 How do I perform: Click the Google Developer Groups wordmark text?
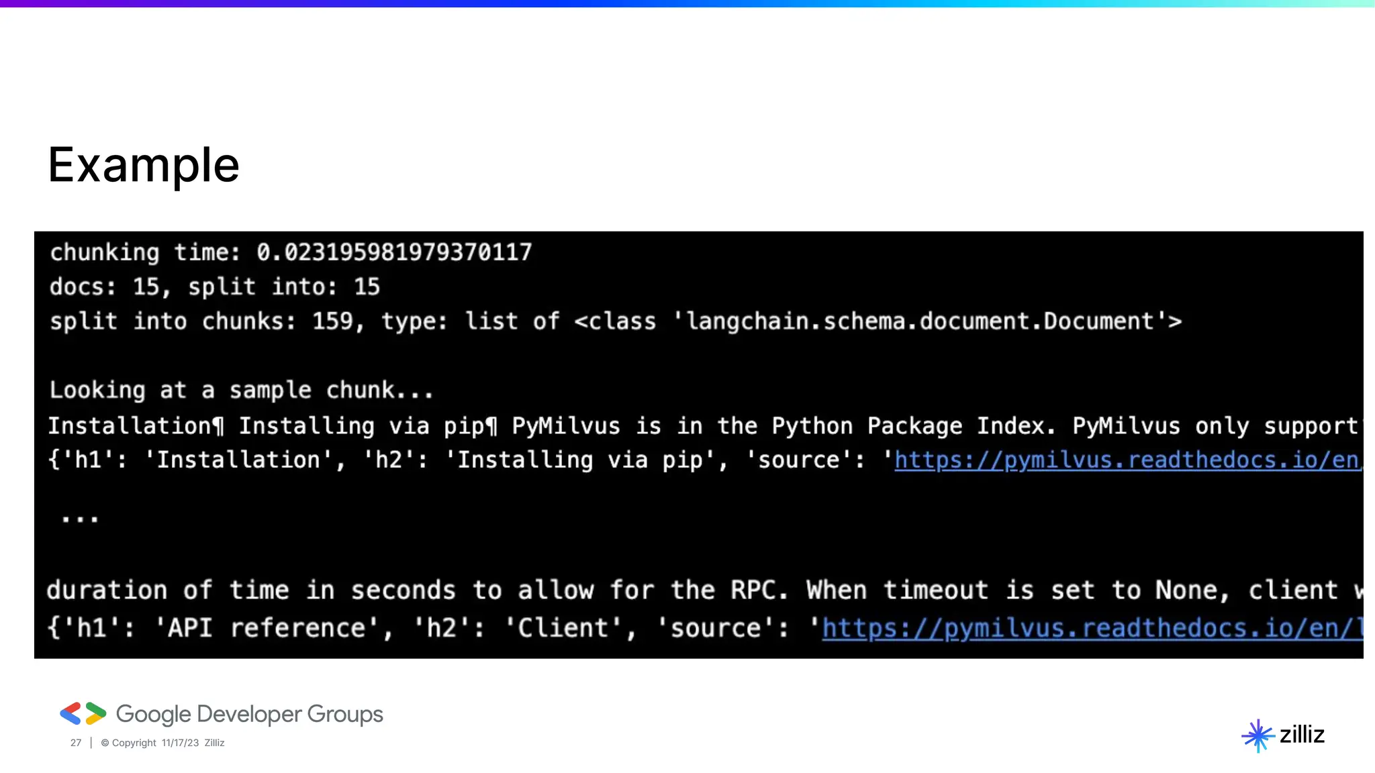pos(249,714)
